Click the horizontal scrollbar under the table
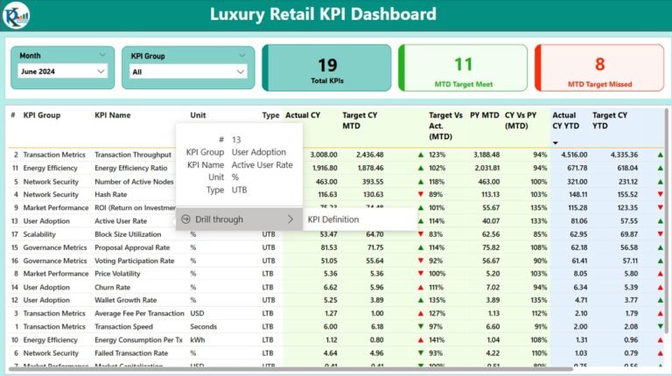The height and width of the screenshot is (376, 672). pos(291,369)
